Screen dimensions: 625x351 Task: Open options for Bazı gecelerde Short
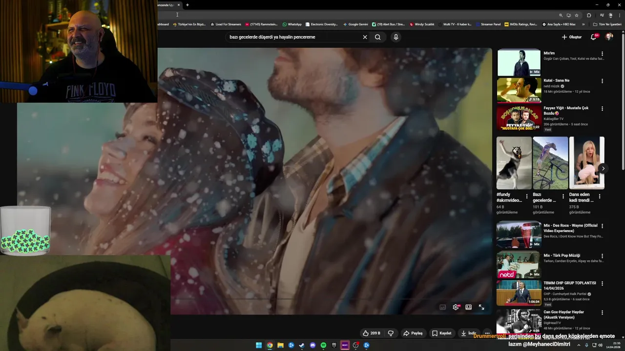[563, 196]
